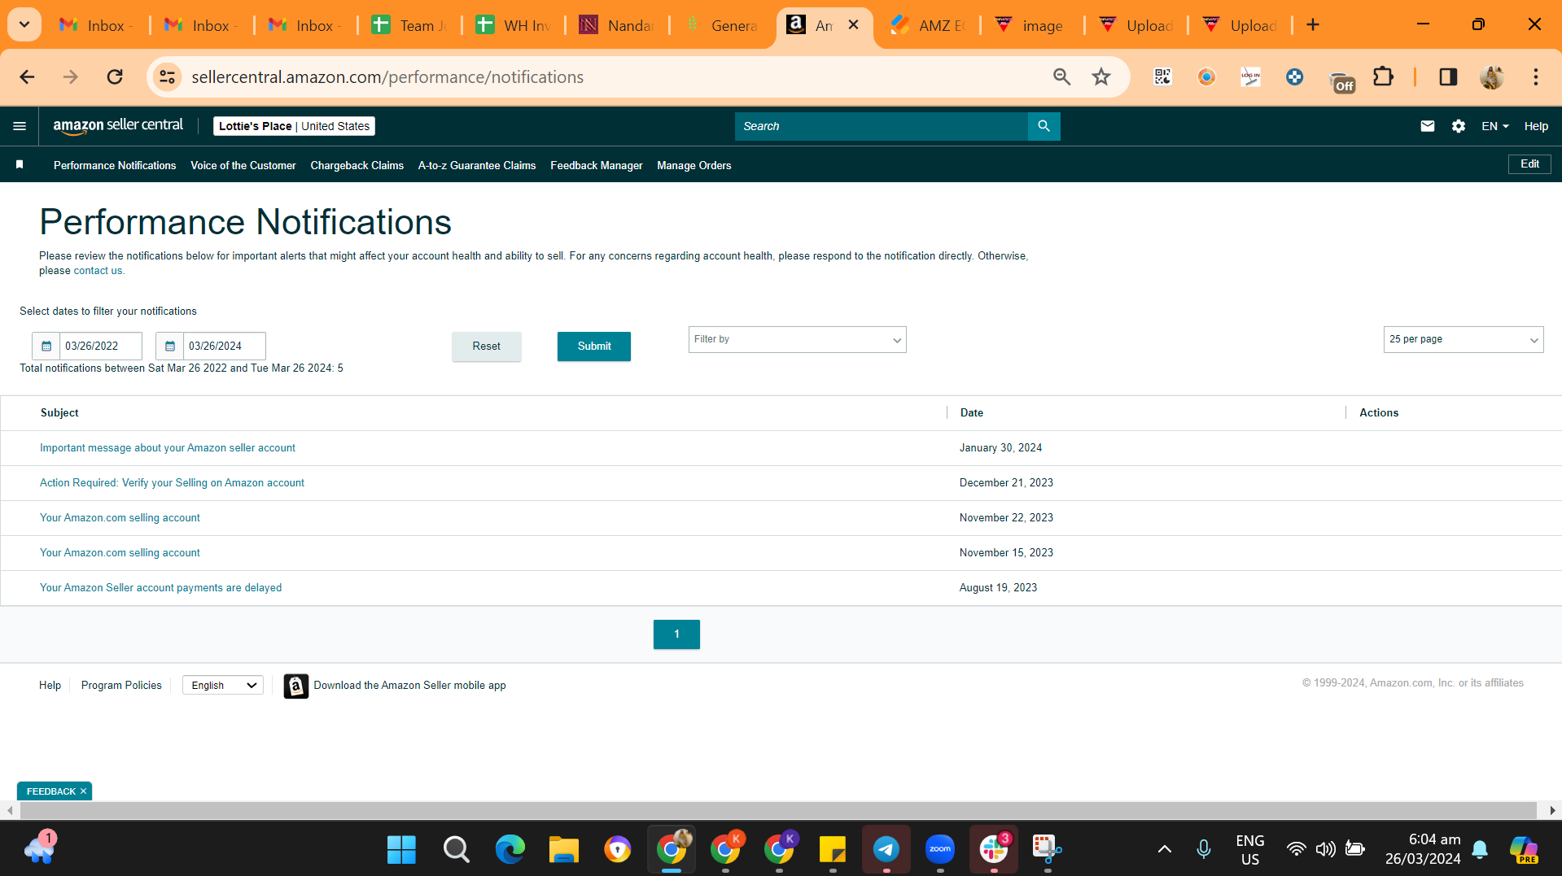1562x876 pixels.
Task: Open the Chrome three-dot menu
Action: [1536, 77]
